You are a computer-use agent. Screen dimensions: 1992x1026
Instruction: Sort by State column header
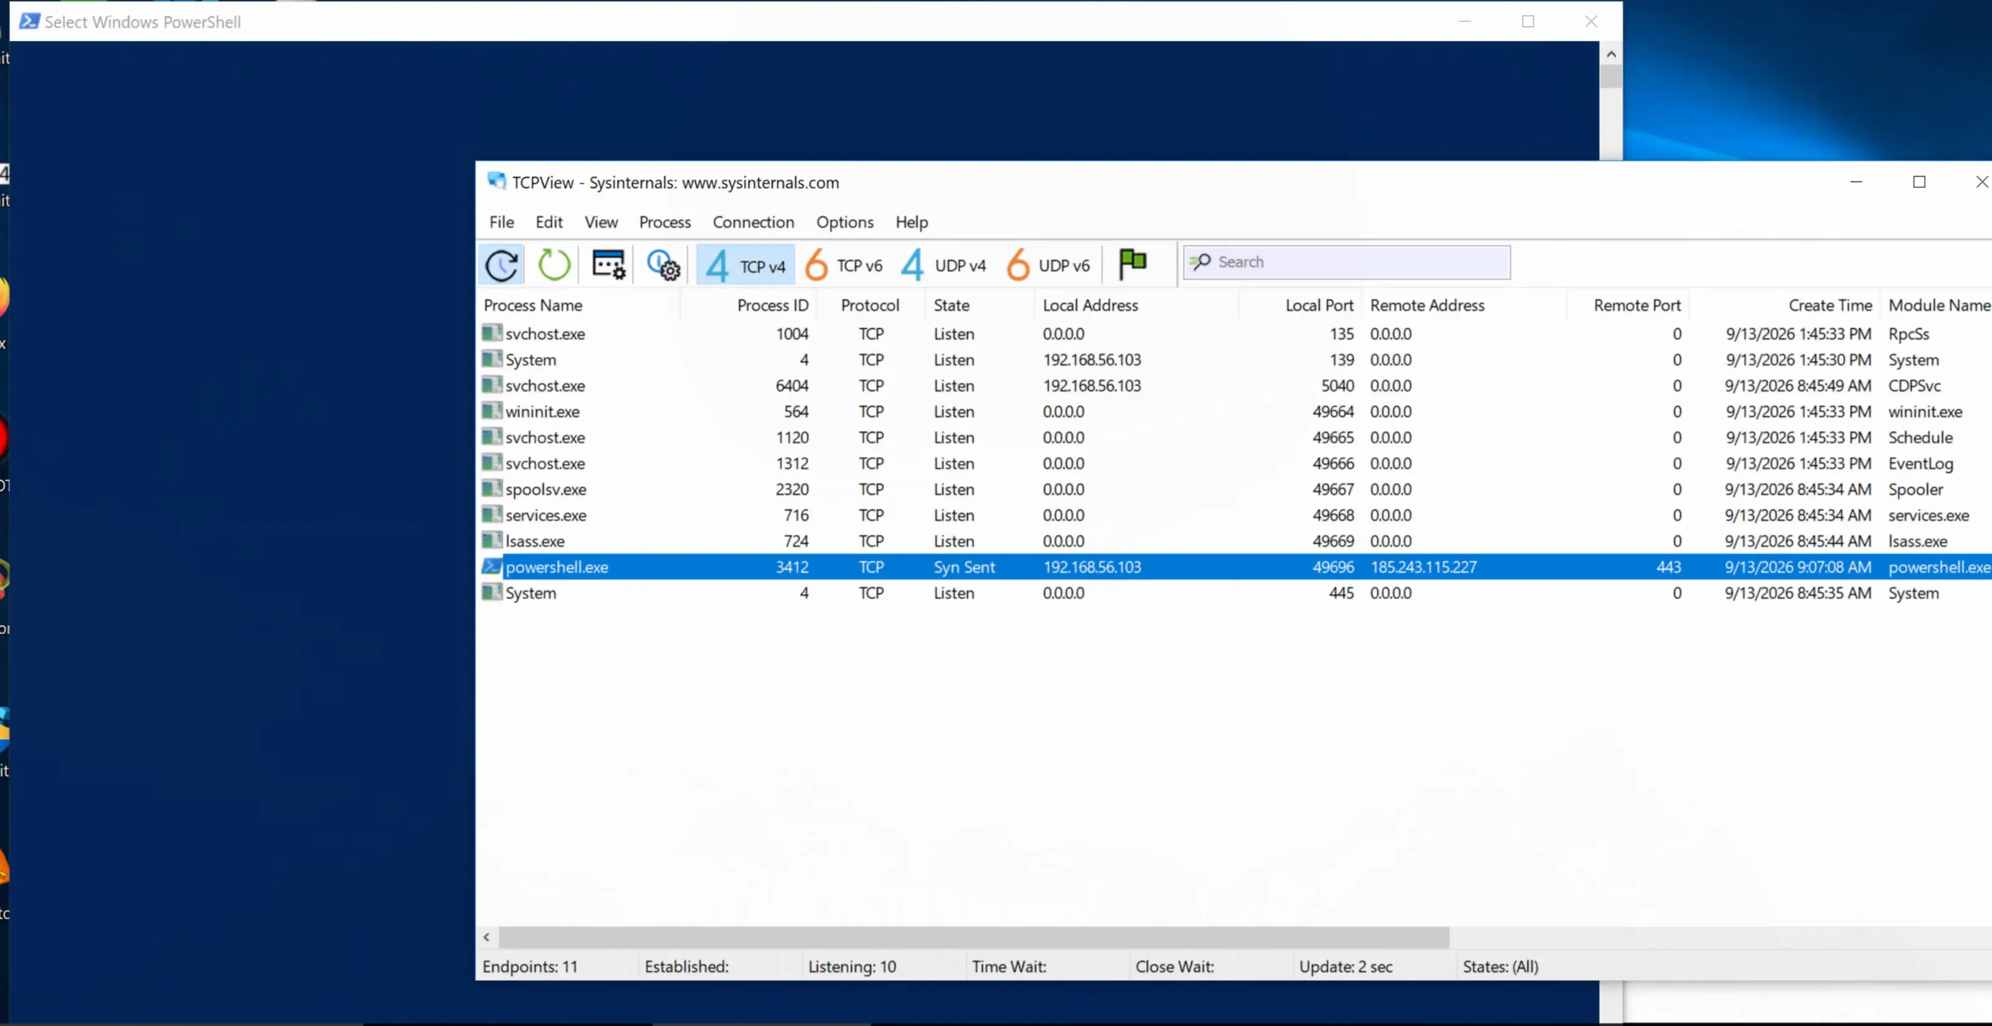(x=979, y=305)
